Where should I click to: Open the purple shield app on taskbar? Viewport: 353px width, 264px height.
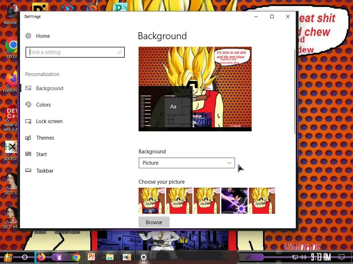click(x=59, y=257)
